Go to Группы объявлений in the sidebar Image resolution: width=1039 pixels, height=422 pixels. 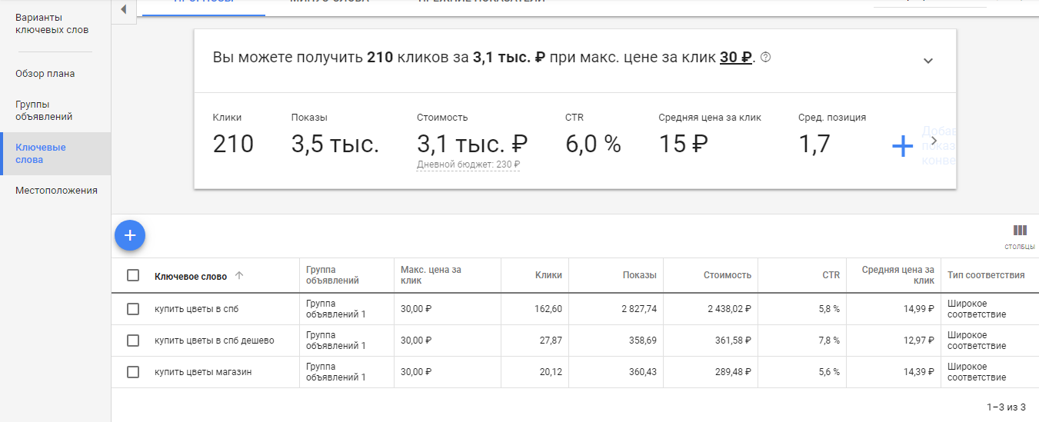point(44,111)
